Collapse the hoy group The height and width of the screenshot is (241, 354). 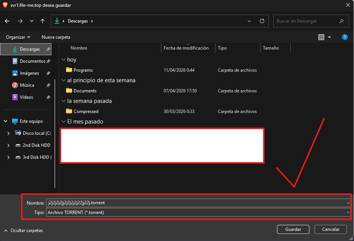(x=64, y=60)
